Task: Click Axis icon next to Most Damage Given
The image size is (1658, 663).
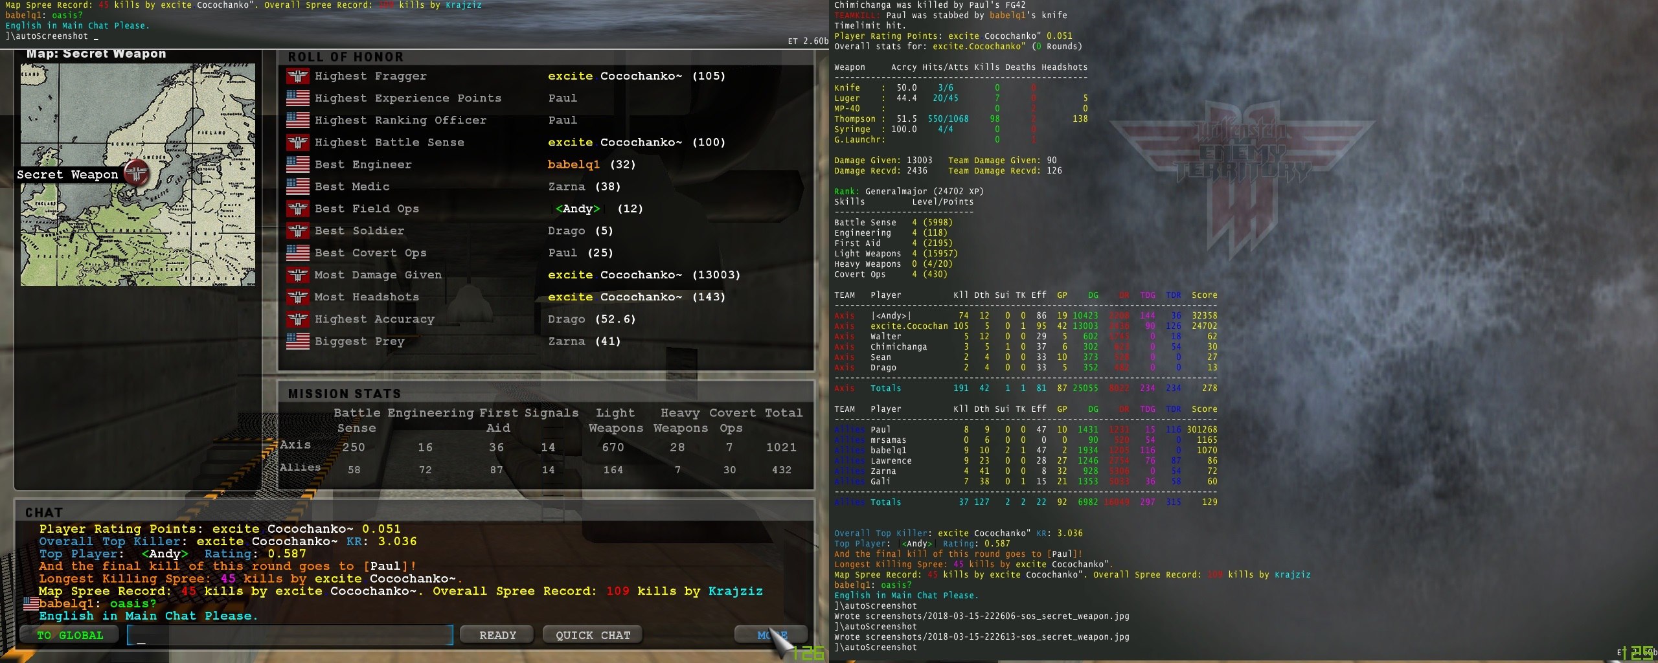Action: [x=298, y=275]
